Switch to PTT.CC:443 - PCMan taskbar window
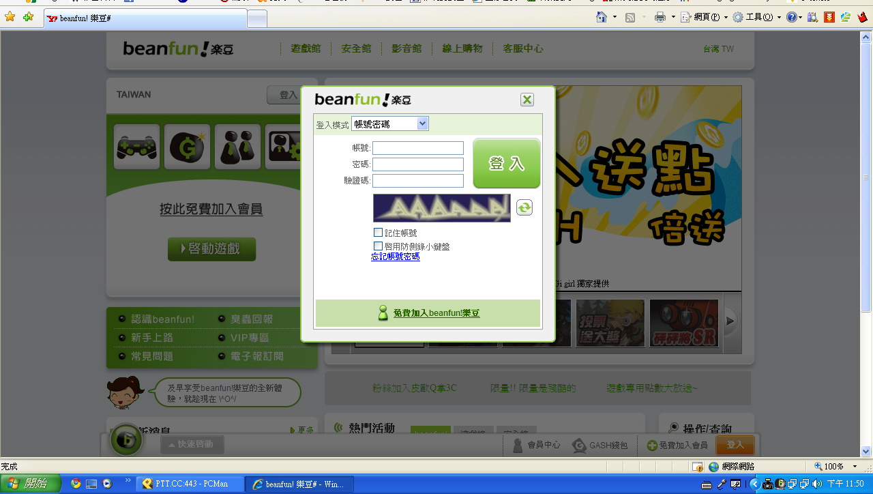 (190, 484)
